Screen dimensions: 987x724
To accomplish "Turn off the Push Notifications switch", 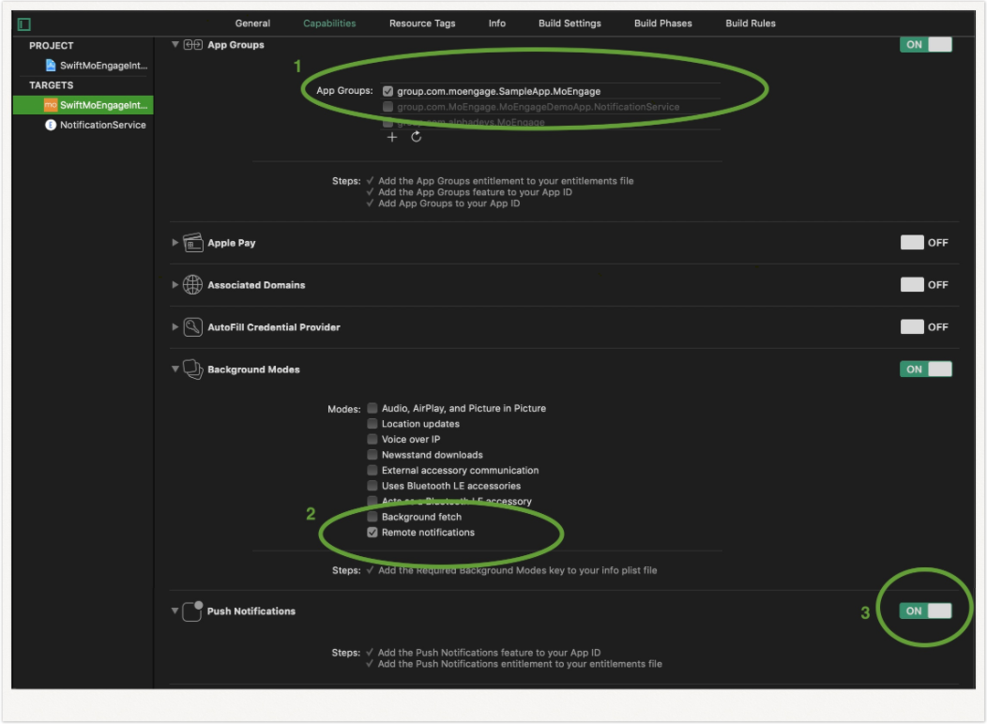I will click(x=925, y=611).
